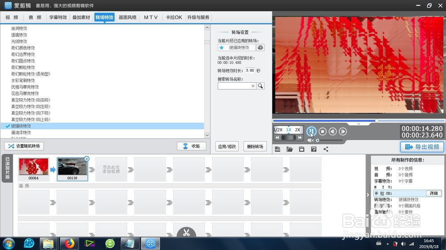The width and height of the screenshot is (446, 250).
Task: Select 透镜特效 transition
Action: click(x=19, y=35)
